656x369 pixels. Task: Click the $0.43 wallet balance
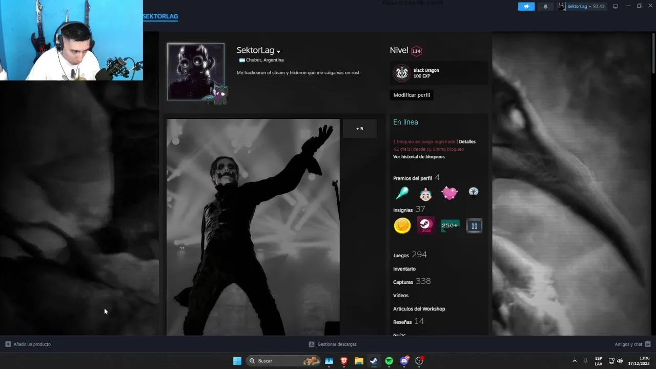pyautogui.click(x=599, y=7)
